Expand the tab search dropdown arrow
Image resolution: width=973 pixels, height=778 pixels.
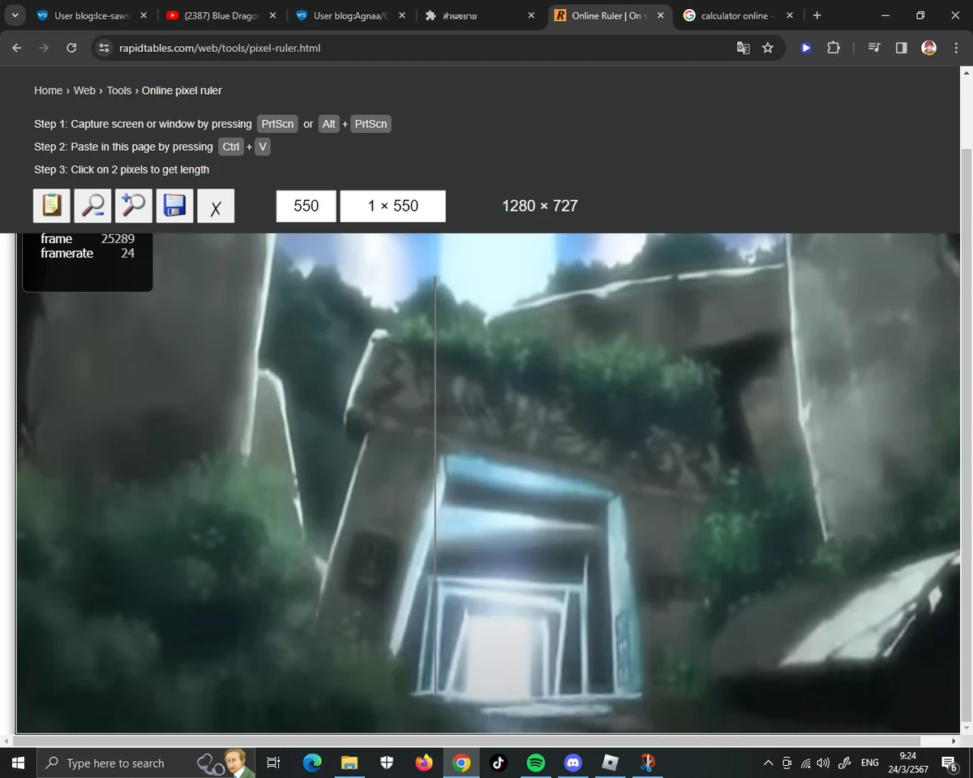coord(14,15)
